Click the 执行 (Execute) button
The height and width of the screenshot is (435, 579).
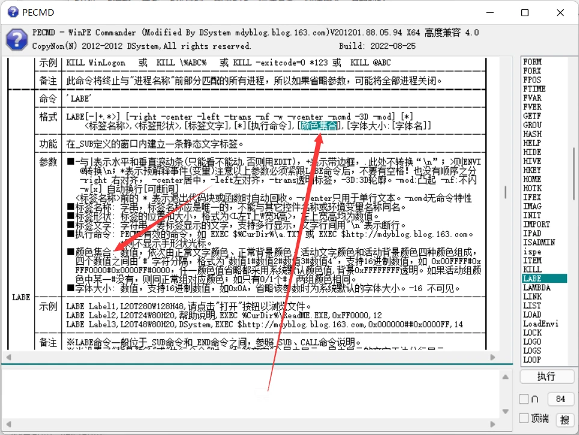coord(547,376)
